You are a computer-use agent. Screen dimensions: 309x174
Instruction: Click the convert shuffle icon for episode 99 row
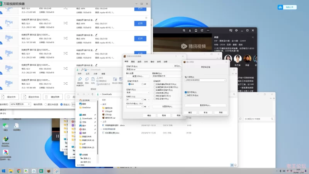click(x=65, y=84)
